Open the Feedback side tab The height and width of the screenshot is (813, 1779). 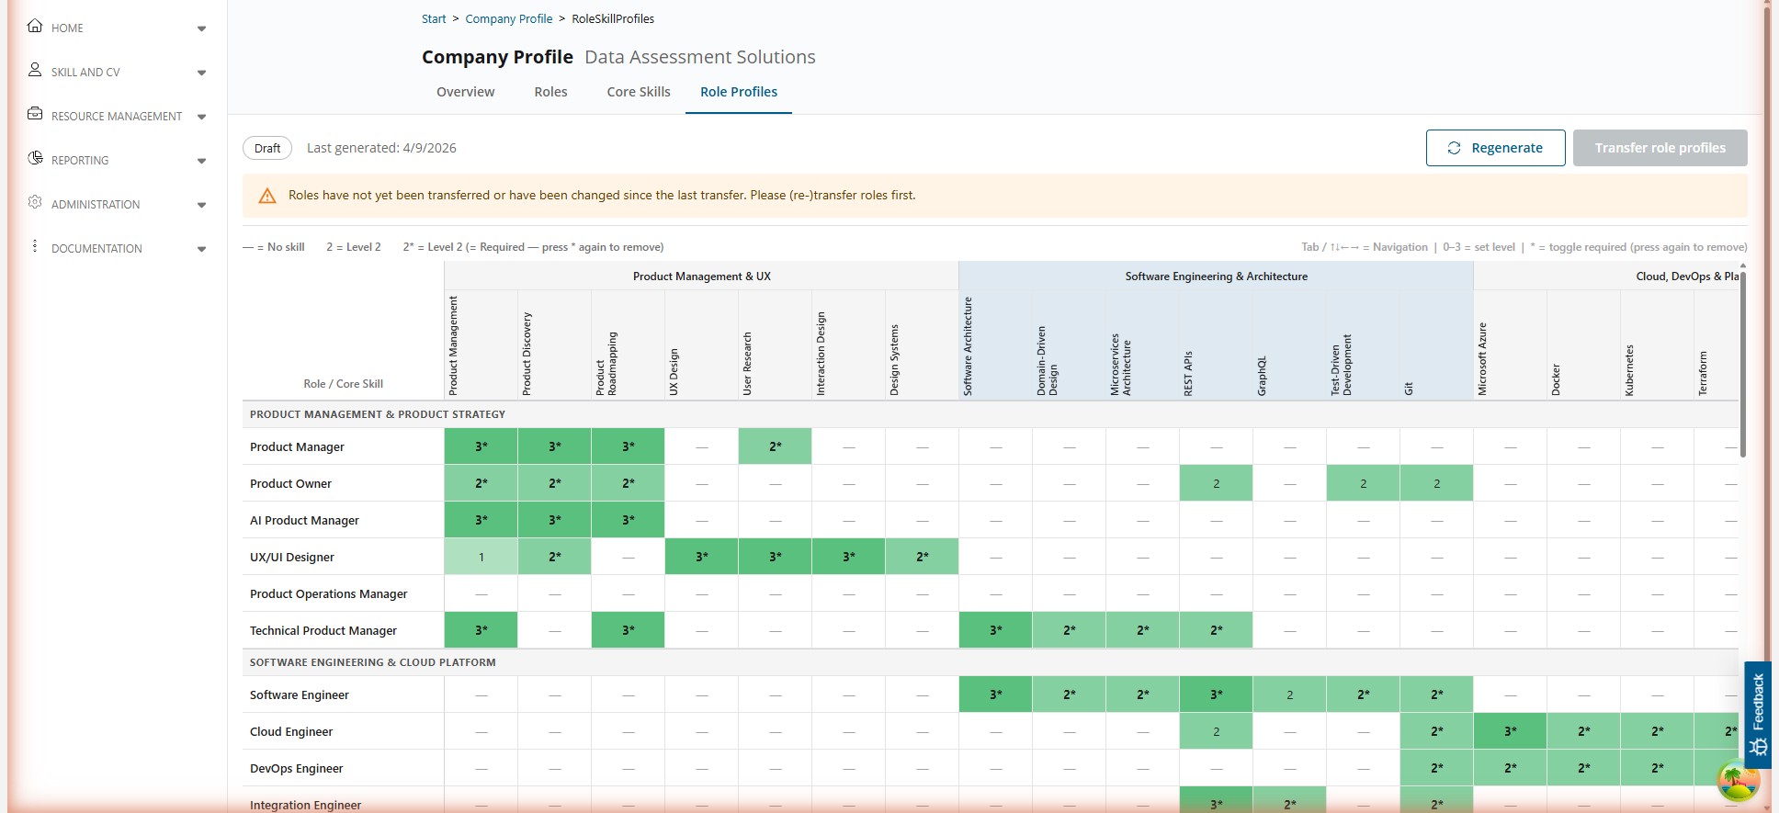1758,715
